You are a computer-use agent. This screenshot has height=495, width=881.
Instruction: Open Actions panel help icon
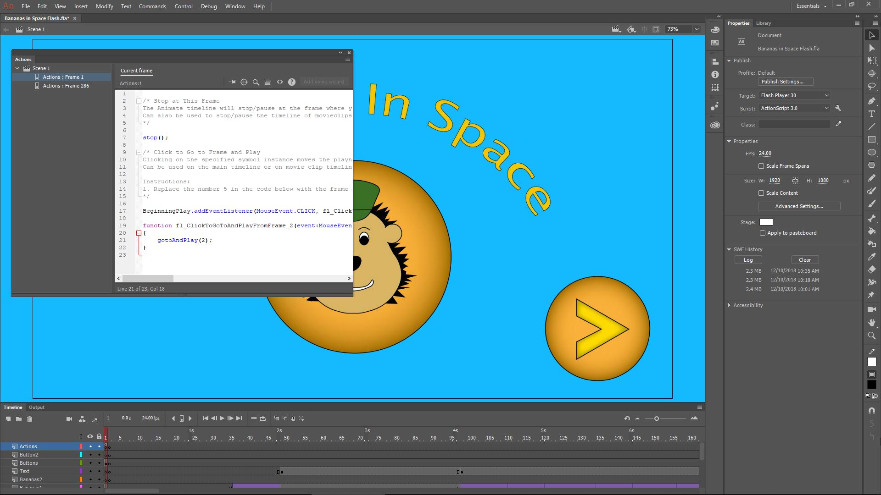click(292, 82)
